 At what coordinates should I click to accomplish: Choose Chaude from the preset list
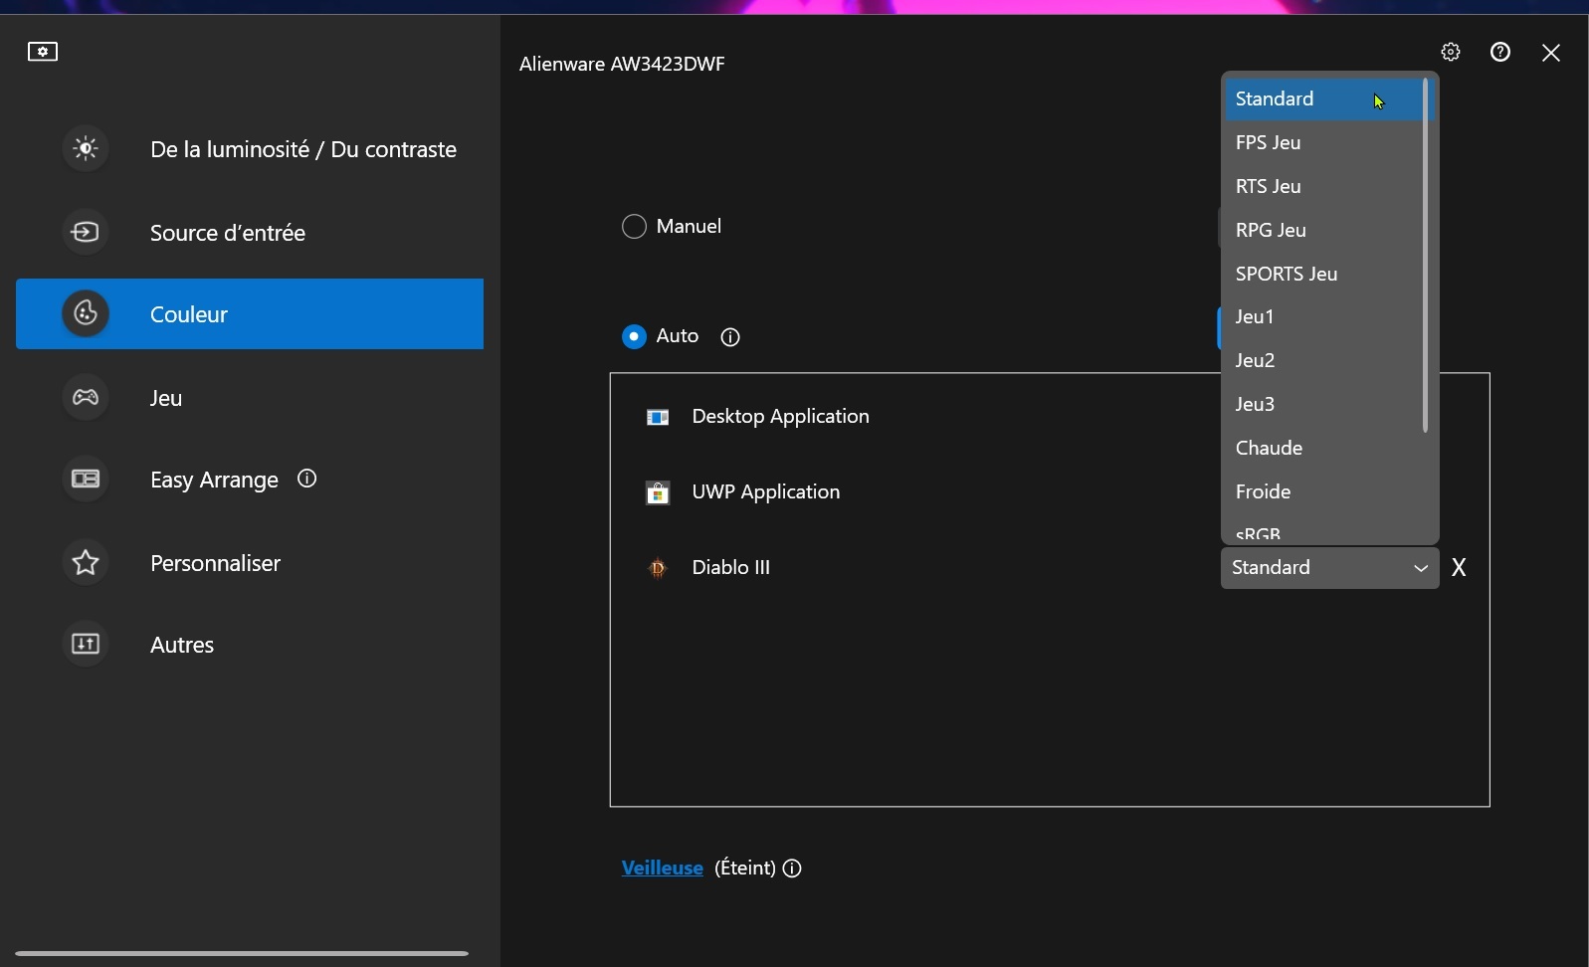[x=1270, y=448]
